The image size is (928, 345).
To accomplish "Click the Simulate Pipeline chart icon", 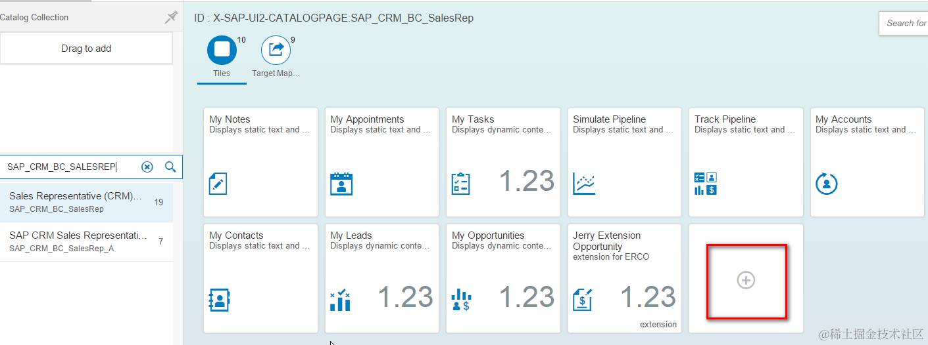I will coord(584,184).
